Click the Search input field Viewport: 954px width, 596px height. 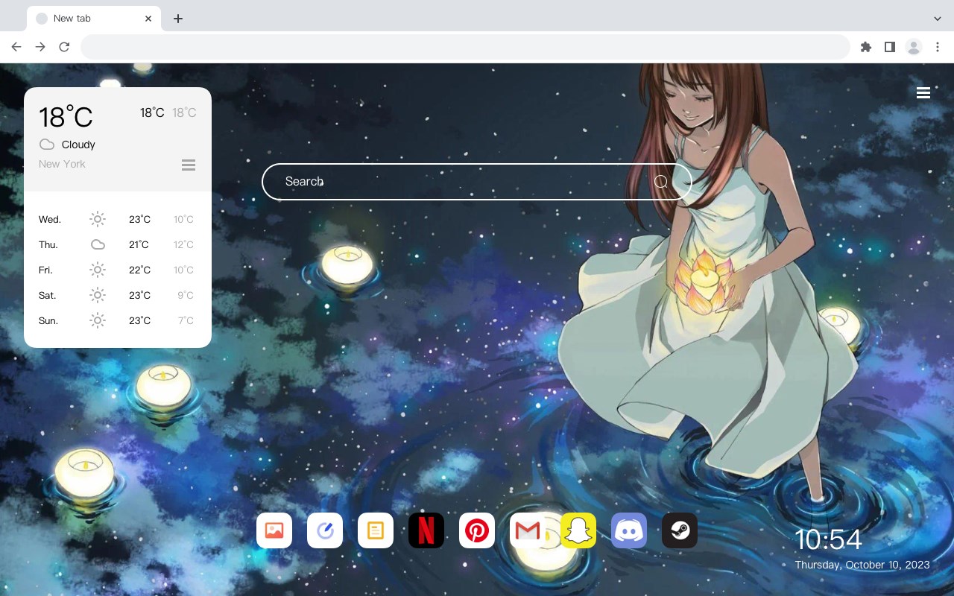[x=477, y=182]
